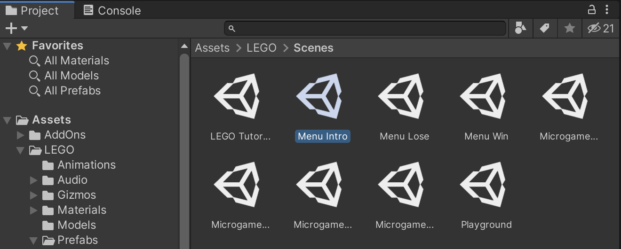Open the Search by Label filter
Image resolution: width=621 pixels, height=249 pixels.
click(x=545, y=28)
